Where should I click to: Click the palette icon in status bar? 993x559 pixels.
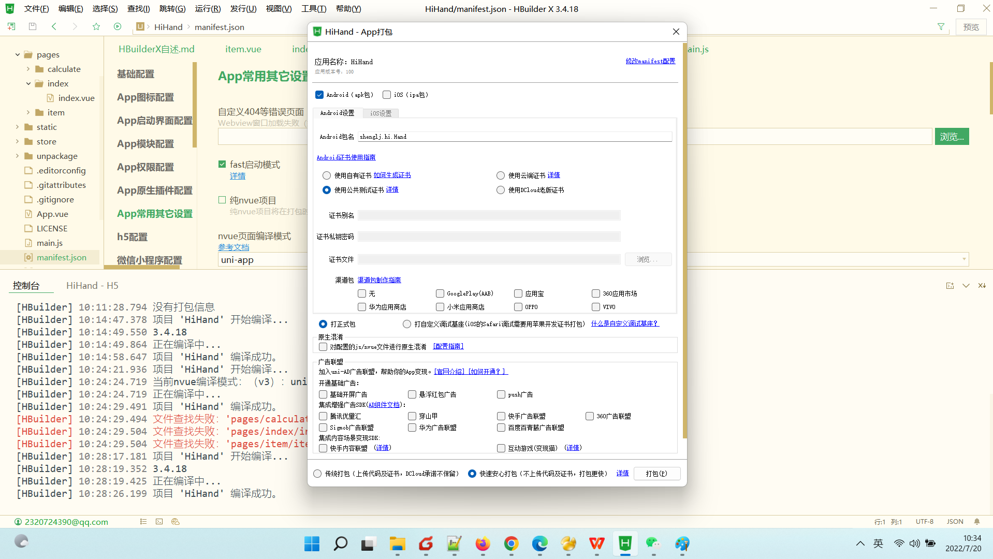tap(176, 522)
